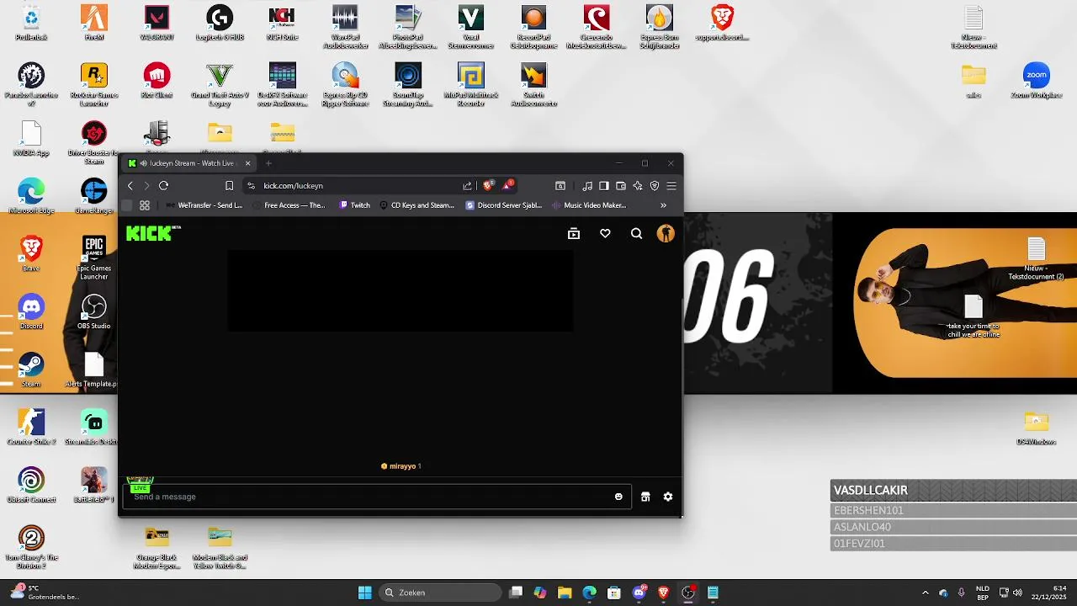1077x606 pixels.
Task: Select the FiveM desktop shortcut
Action: click(93, 24)
